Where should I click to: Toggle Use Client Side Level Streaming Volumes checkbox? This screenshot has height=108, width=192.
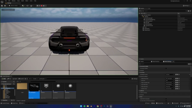coord(166,101)
